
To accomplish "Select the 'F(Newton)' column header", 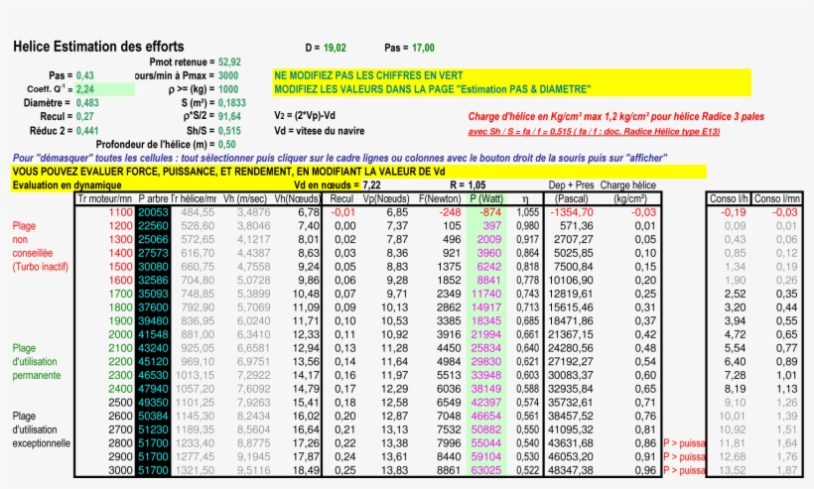I will tap(440, 198).
